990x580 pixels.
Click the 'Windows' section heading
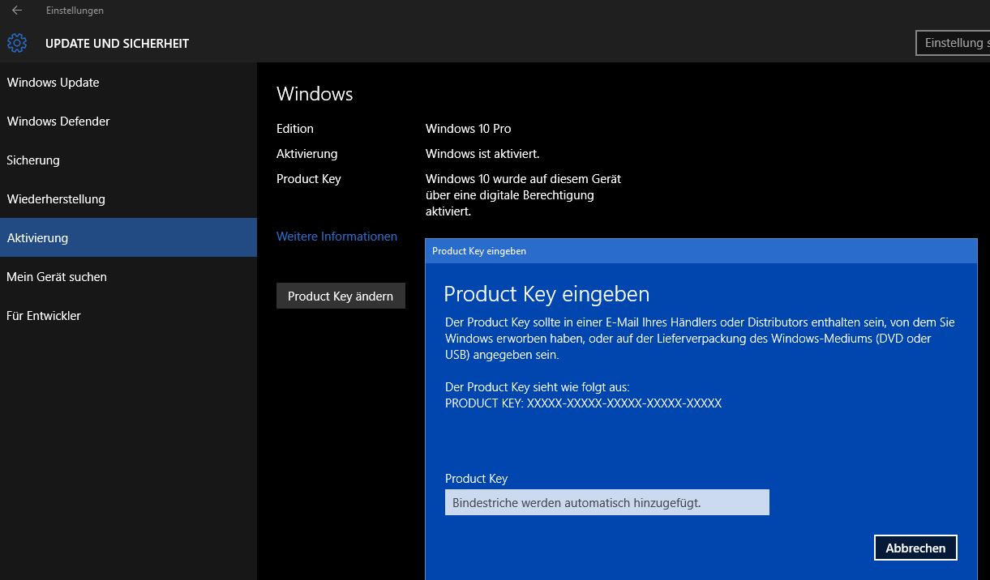tap(315, 94)
